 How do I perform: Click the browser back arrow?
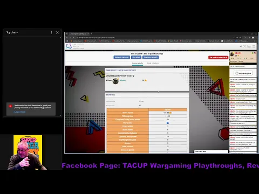point(67,38)
